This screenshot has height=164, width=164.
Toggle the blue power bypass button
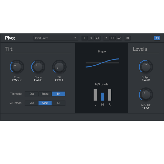click(x=157, y=38)
